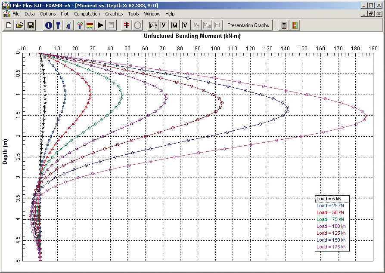Select the 'Load = 75 kN' legend entry

point(330,219)
